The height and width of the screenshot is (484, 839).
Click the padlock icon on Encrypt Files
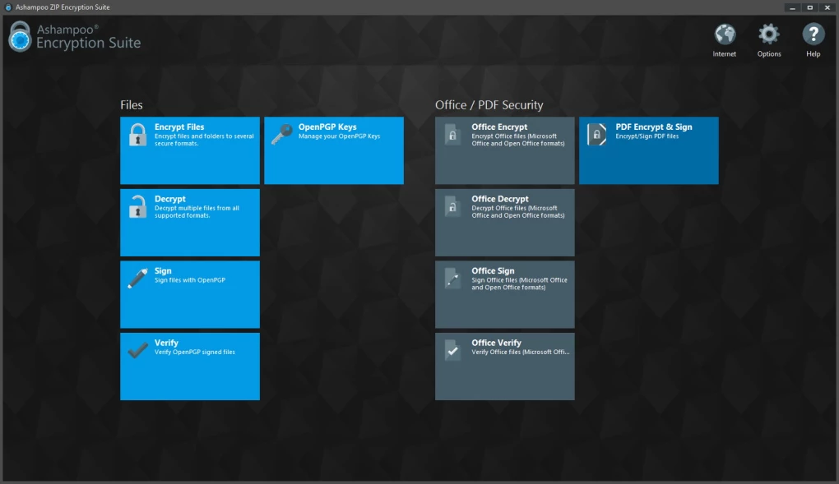(138, 135)
